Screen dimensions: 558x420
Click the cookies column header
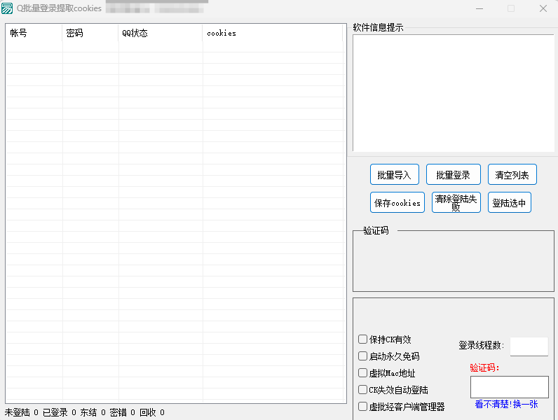(272, 34)
